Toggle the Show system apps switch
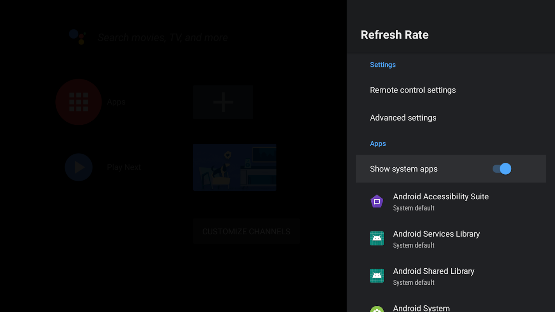 pyautogui.click(x=502, y=169)
